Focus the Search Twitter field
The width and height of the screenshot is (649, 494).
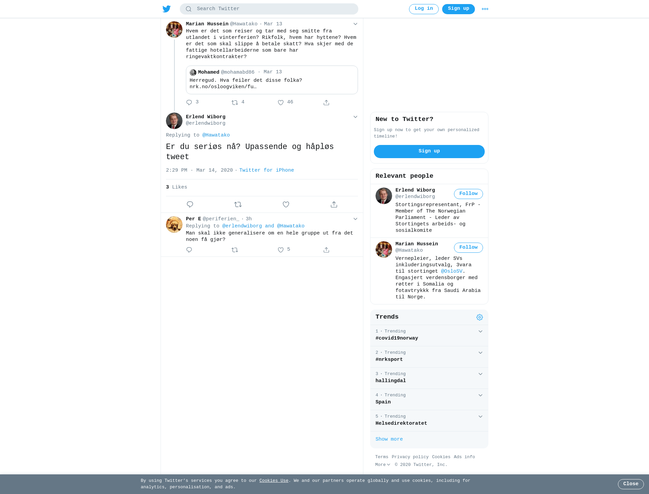point(269,9)
